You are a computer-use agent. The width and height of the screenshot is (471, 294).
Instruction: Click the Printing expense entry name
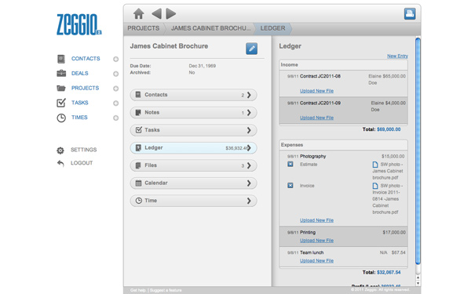pos(308,232)
